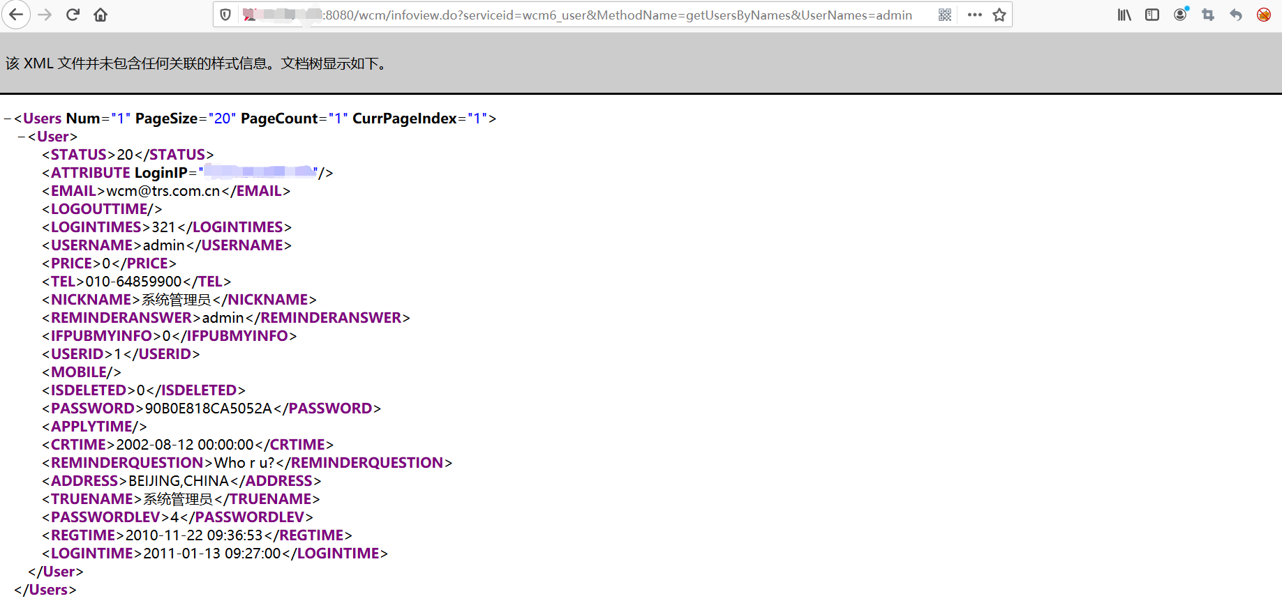Toggle the sidebar view icon
Image resolution: width=1282 pixels, height=610 pixels.
tap(1152, 15)
